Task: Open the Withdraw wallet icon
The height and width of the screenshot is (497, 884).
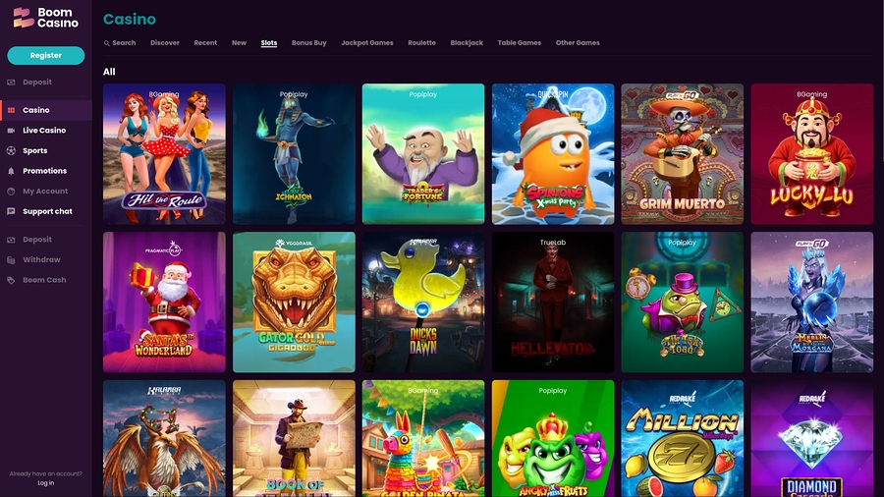Action: 11,259
